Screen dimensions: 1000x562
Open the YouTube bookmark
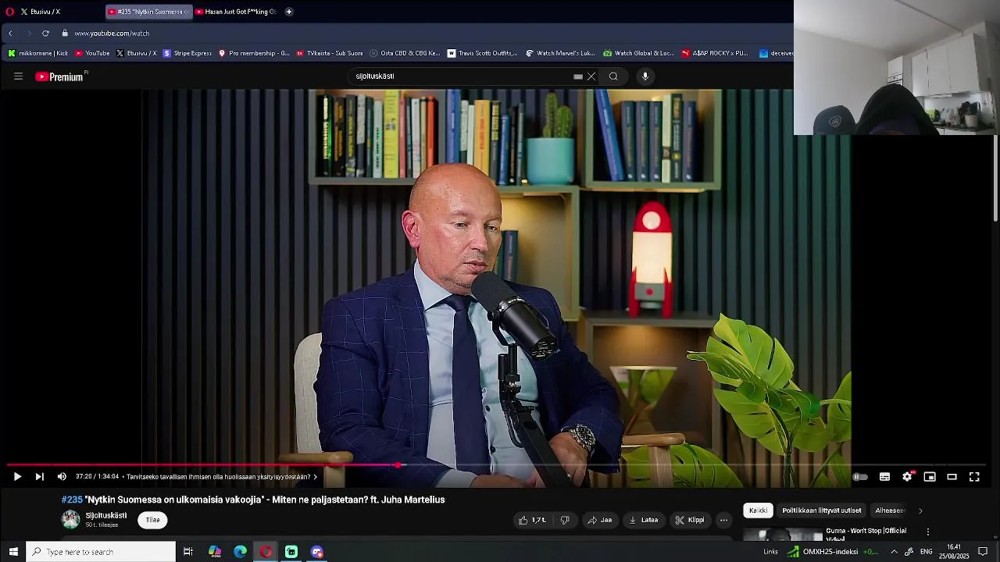coord(92,53)
